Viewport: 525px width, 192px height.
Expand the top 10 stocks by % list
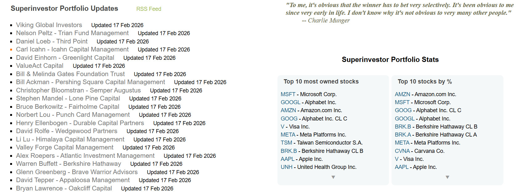447,177
